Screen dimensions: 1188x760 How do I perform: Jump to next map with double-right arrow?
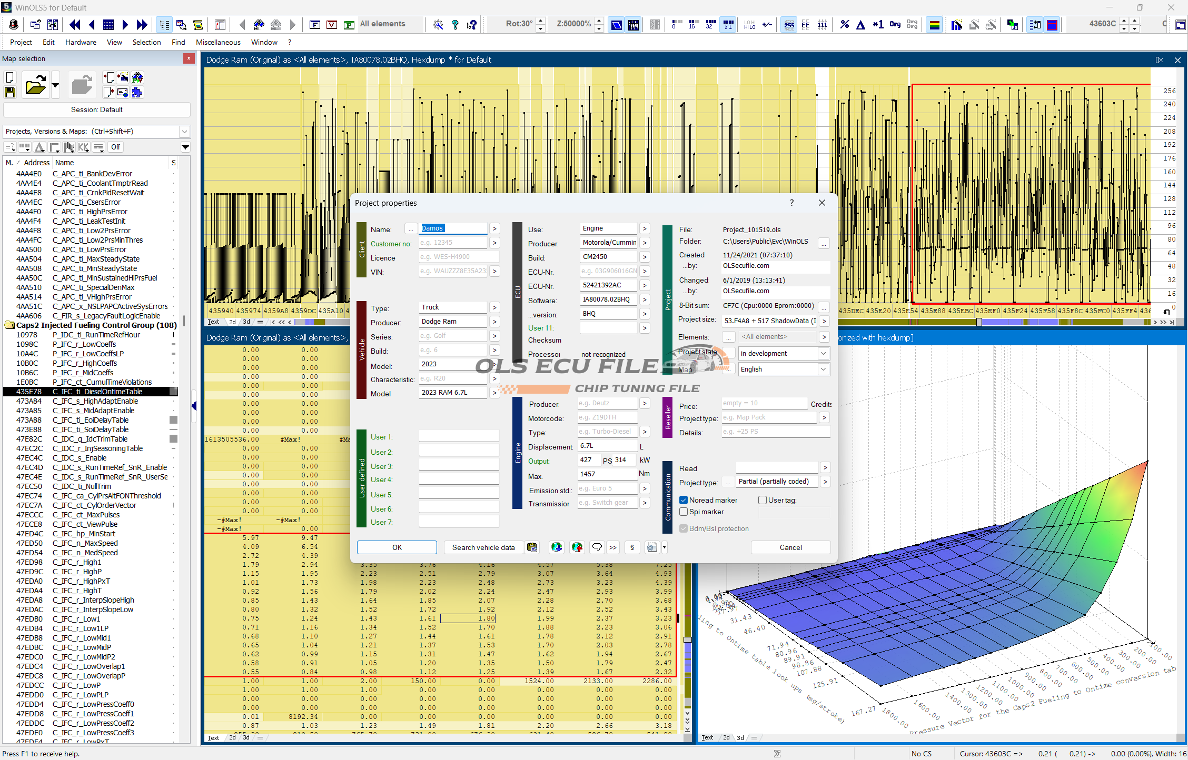click(x=142, y=24)
